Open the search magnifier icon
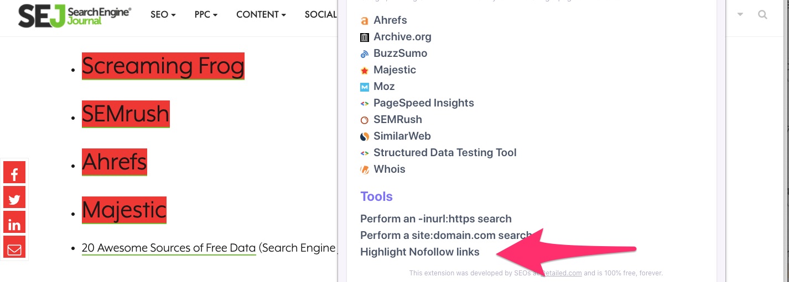Viewport: 789px width, 282px height. 762,15
